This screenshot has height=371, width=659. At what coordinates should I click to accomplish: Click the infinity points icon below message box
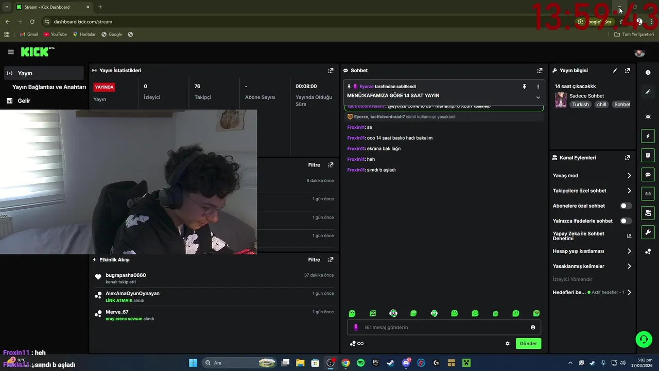point(357,344)
